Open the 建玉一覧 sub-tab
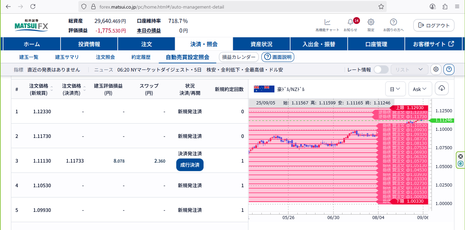This screenshot has width=465, height=230. pos(29,57)
